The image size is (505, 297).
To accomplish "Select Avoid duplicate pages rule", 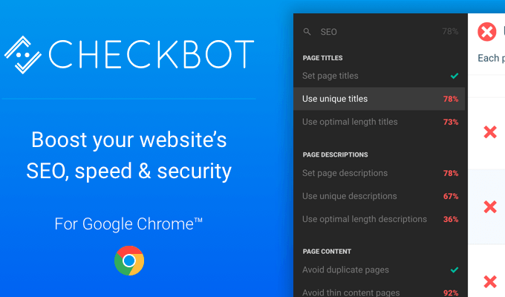I will tap(345, 270).
